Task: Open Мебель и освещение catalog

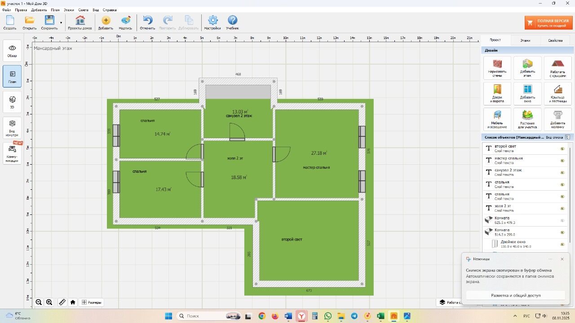Action: click(497, 119)
